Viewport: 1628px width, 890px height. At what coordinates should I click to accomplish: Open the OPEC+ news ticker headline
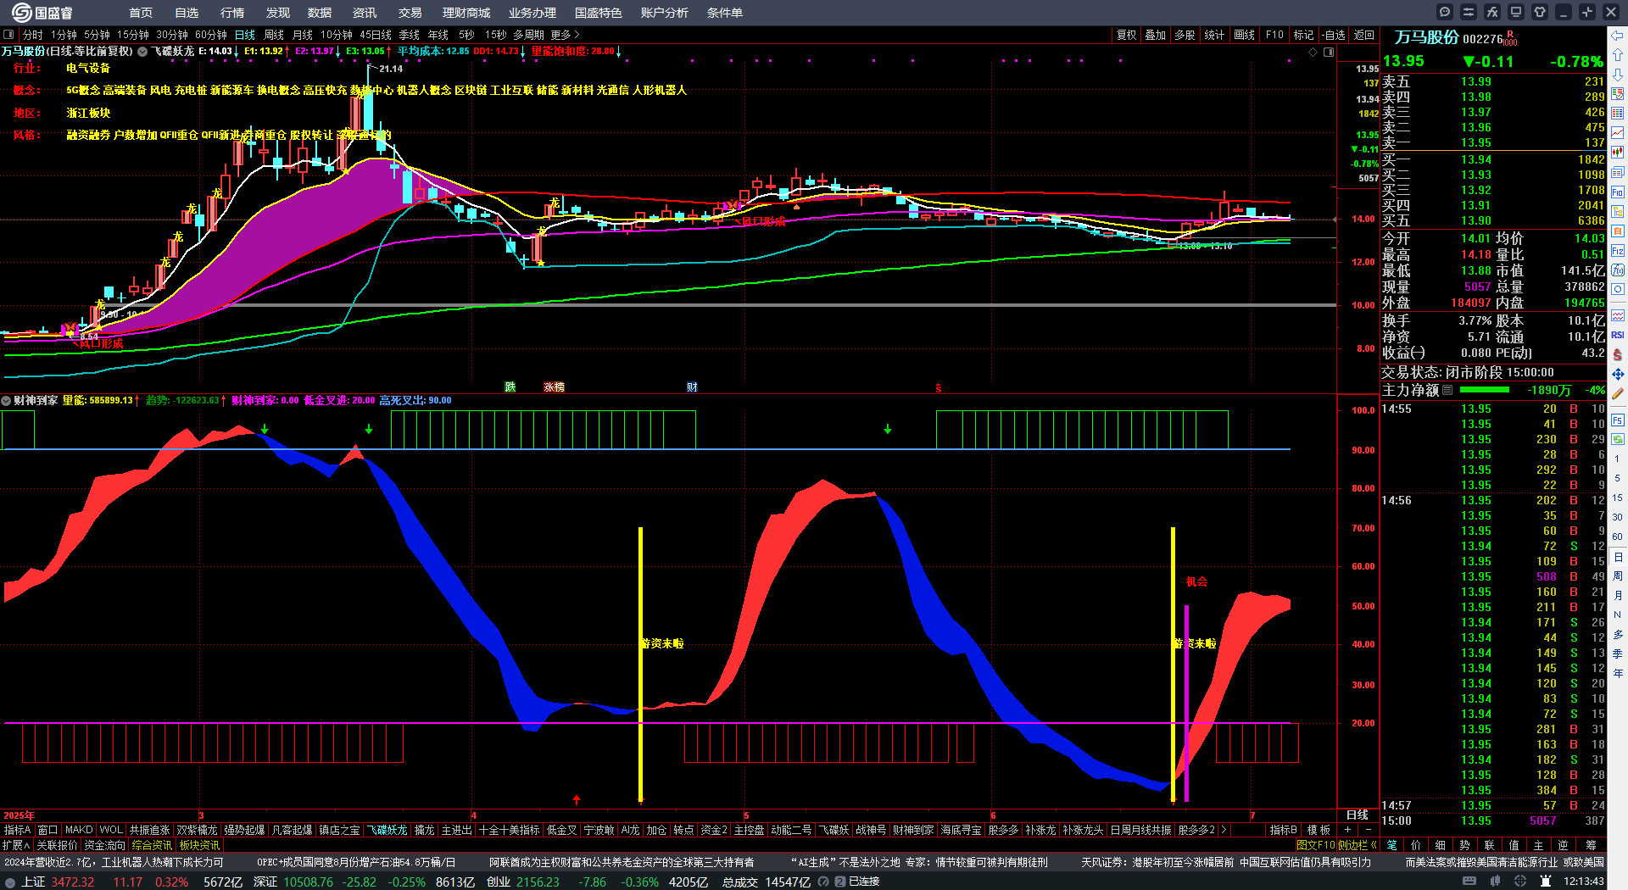[x=357, y=862]
